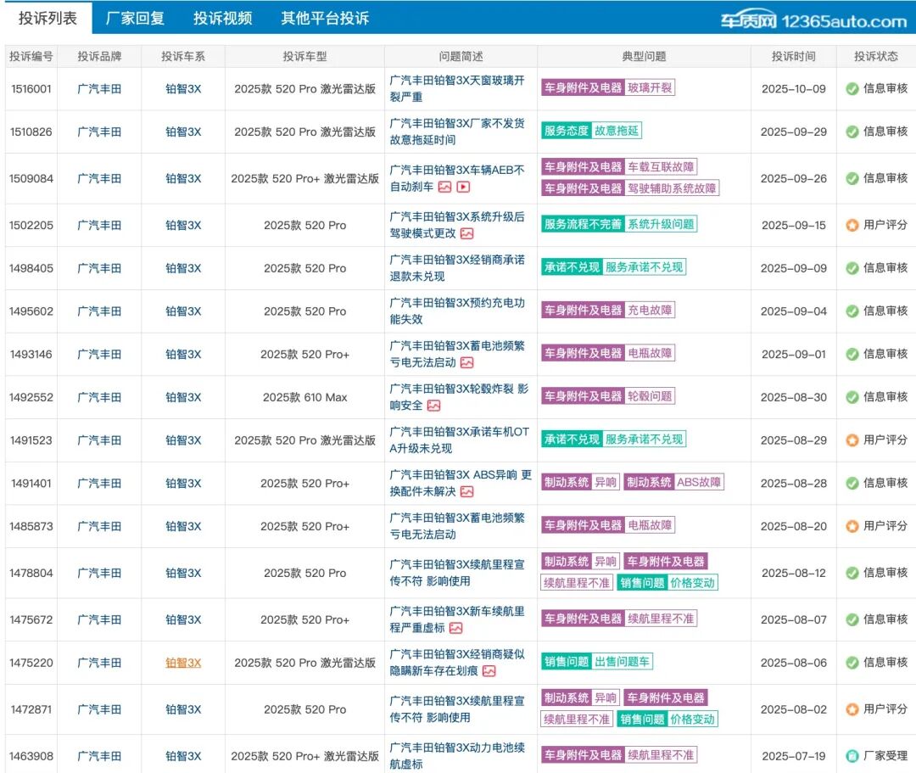Open the photo icon on 系统升级后驾驶模式更改 complaint
Image resolution: width=916 pixels, height=773 pixels.
(466, 235)
